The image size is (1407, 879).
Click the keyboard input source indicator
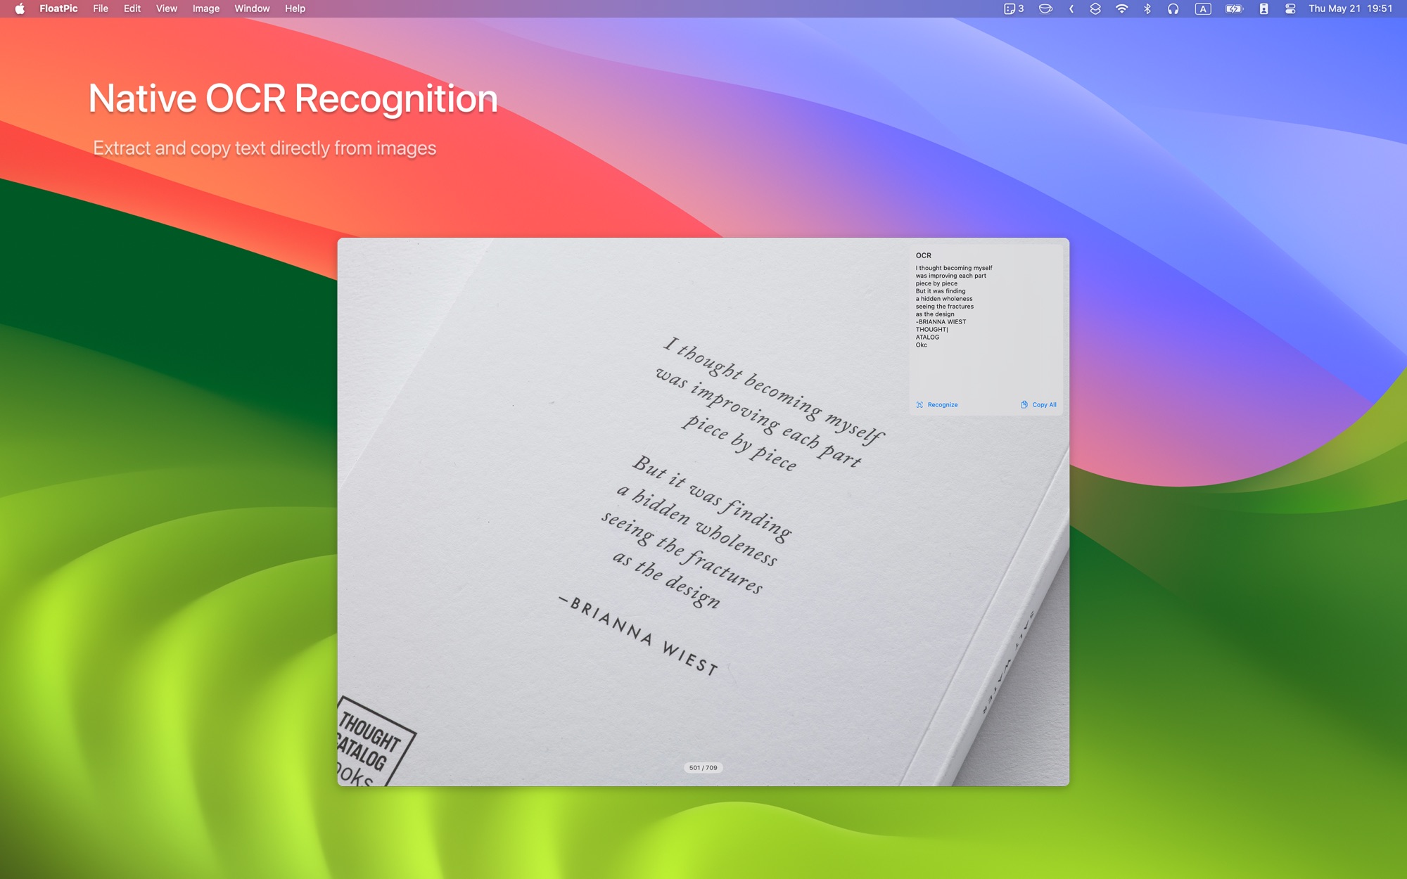(x=1203, y=8)
